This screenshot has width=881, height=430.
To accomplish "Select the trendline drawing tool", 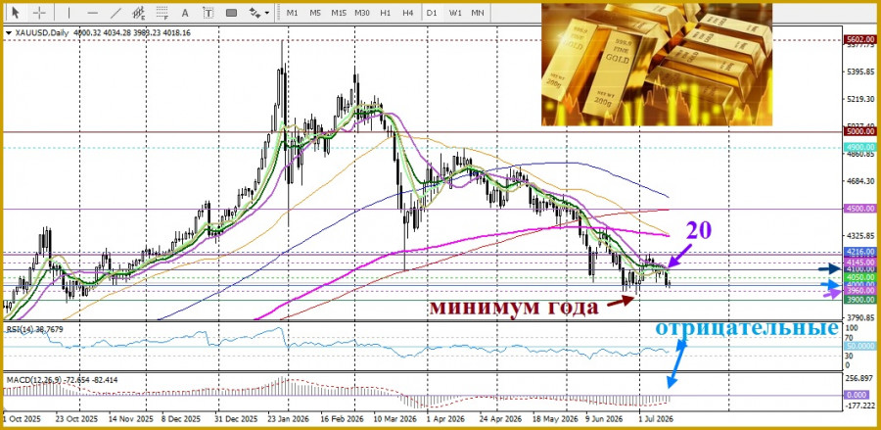I will pos(116,13).
